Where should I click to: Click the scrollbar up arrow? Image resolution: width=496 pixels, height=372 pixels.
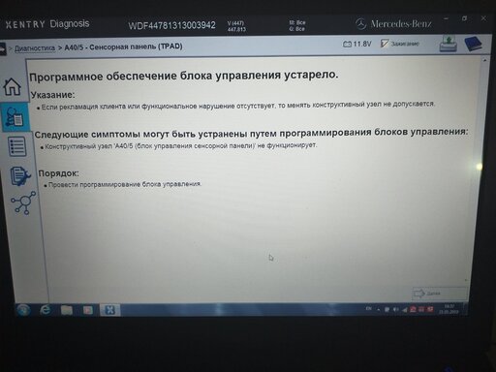tap(484, 60)
